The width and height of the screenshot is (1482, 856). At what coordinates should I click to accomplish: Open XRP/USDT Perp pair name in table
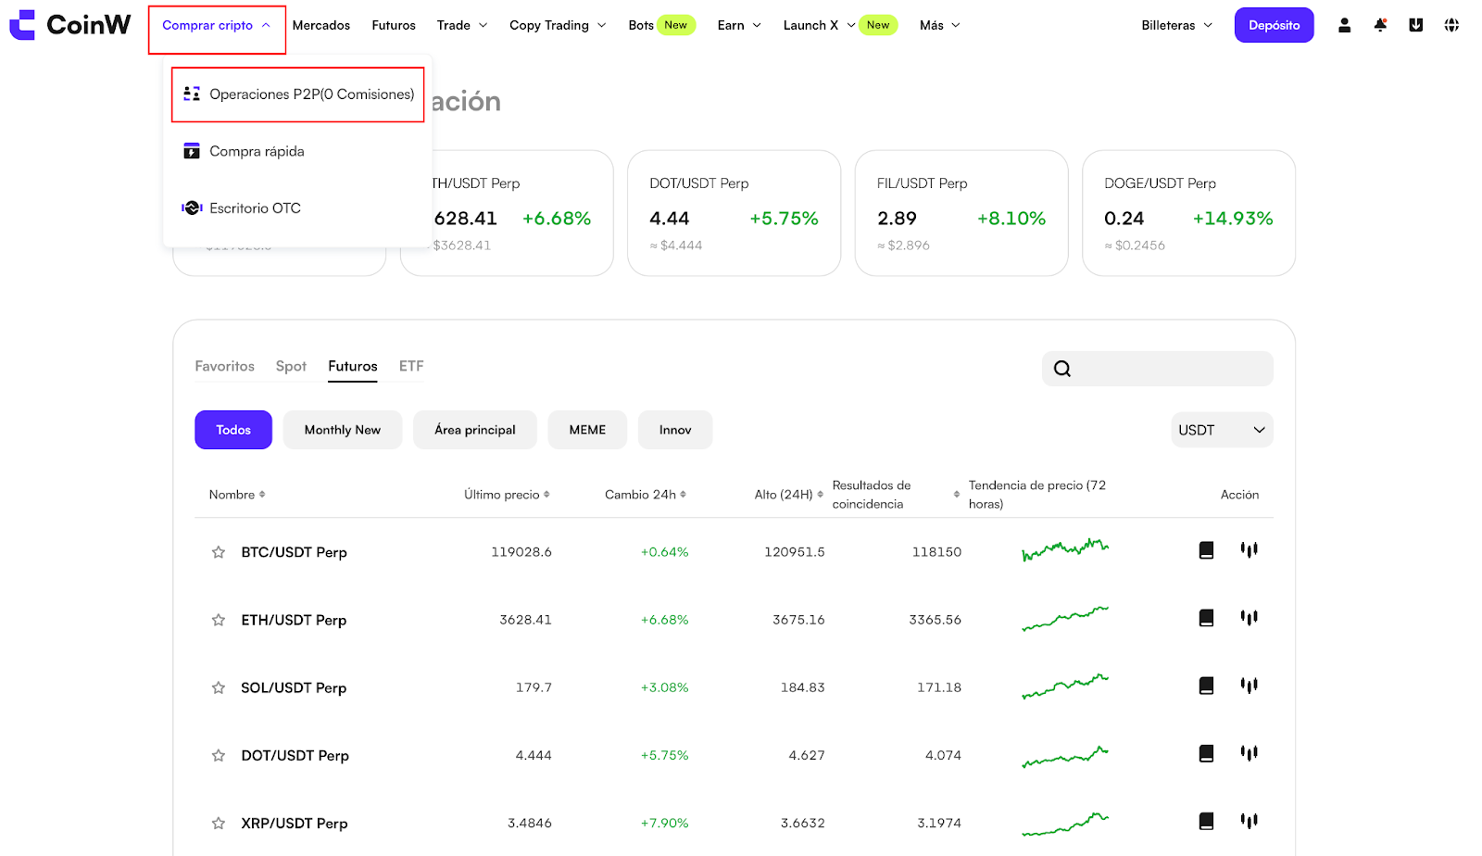pyautogui.click(x=295, y=823)
